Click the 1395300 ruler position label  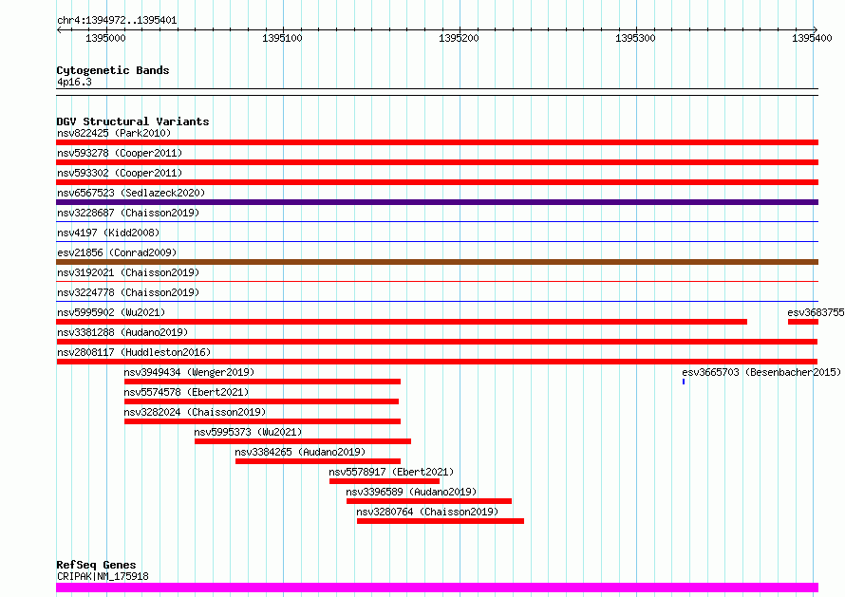click(635, 38)
